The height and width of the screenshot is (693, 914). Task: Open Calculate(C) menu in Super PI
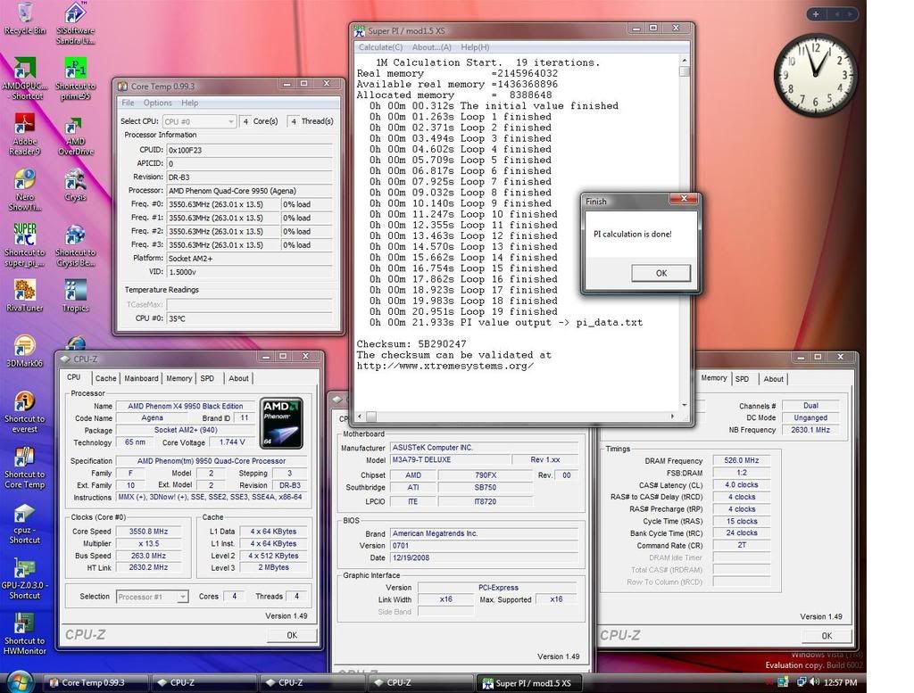(380, 47)
